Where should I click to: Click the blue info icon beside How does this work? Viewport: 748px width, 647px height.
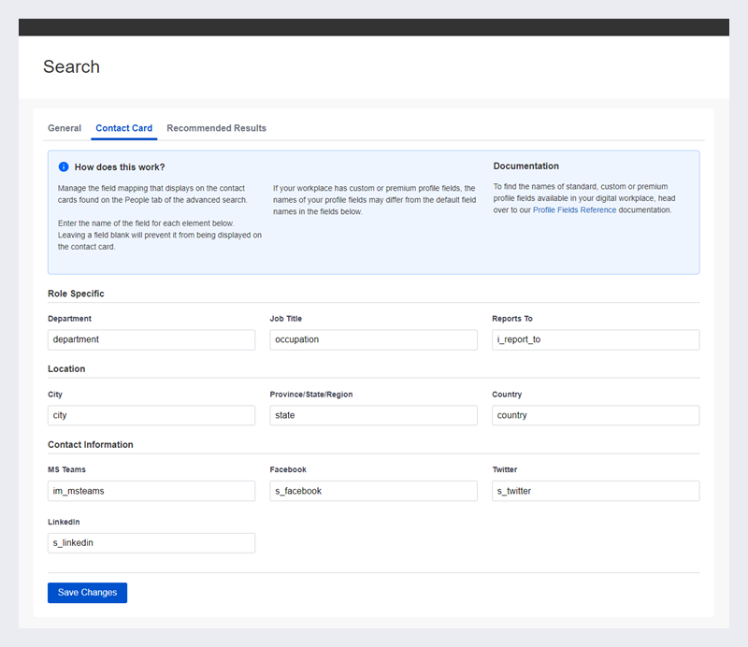point(64,167)
